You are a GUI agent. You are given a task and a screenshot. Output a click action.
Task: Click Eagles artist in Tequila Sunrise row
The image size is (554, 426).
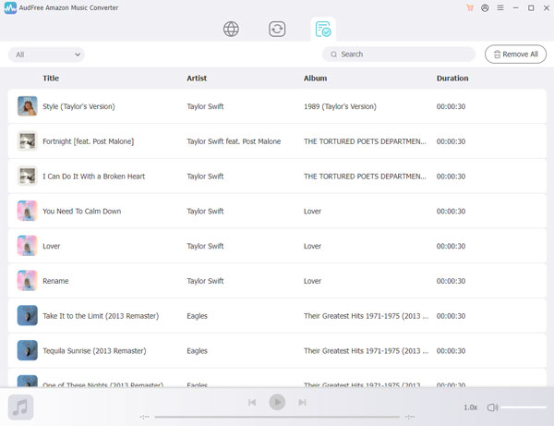[x=197, y=351]
